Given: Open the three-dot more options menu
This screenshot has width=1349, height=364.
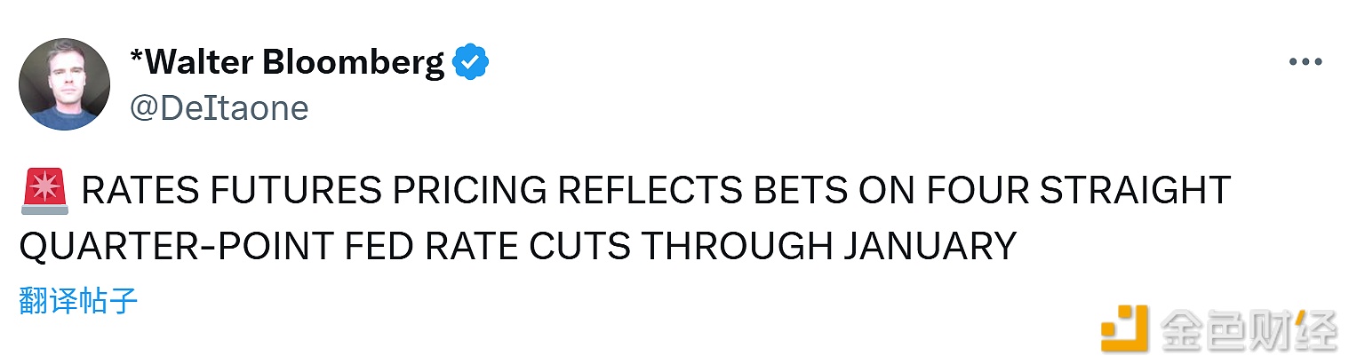Looking at the screenshot, I should coord(1305,63).
